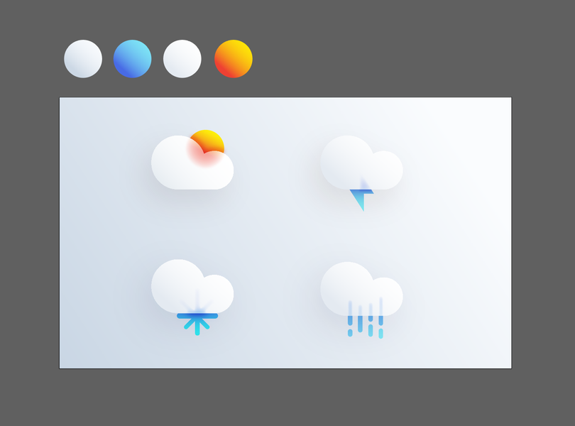Select the light gray gradient circle swatch
575x426 pixels.
coord(83,59)
